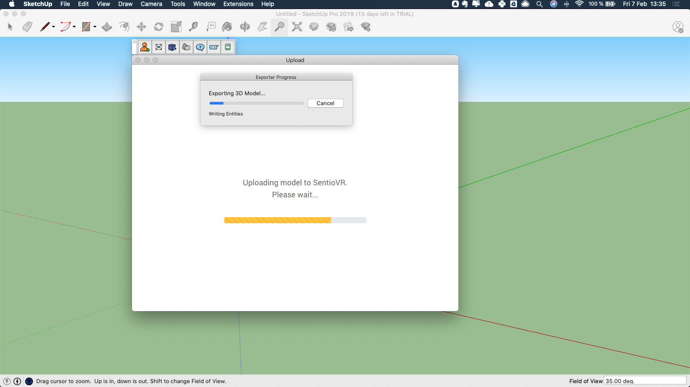Open the Notification Center list icon

tap(676, 4)
